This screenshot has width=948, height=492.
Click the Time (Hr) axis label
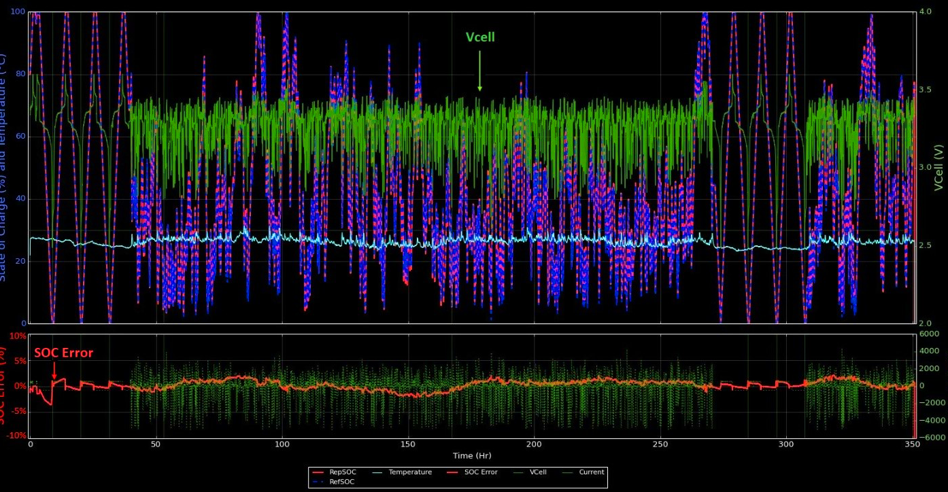pyautogui.click(x=472, y=455)
